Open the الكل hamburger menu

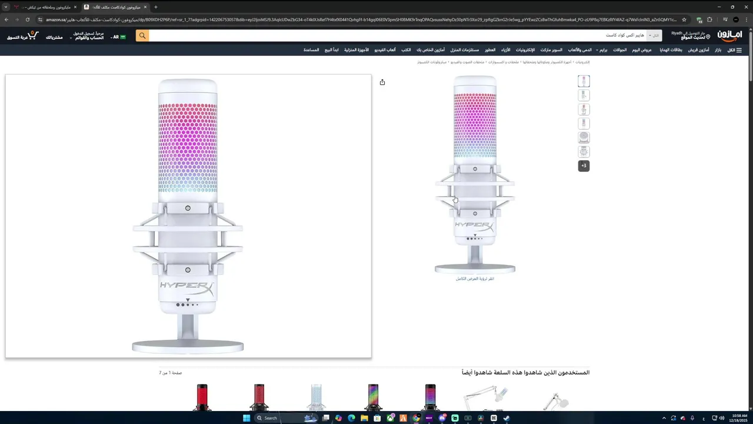tap(735, 50)
